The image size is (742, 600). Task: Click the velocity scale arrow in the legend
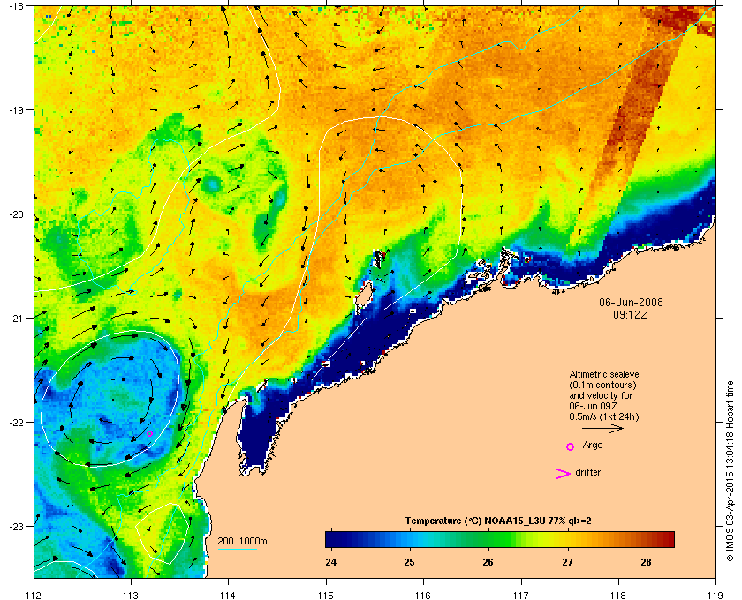[602, 428]
